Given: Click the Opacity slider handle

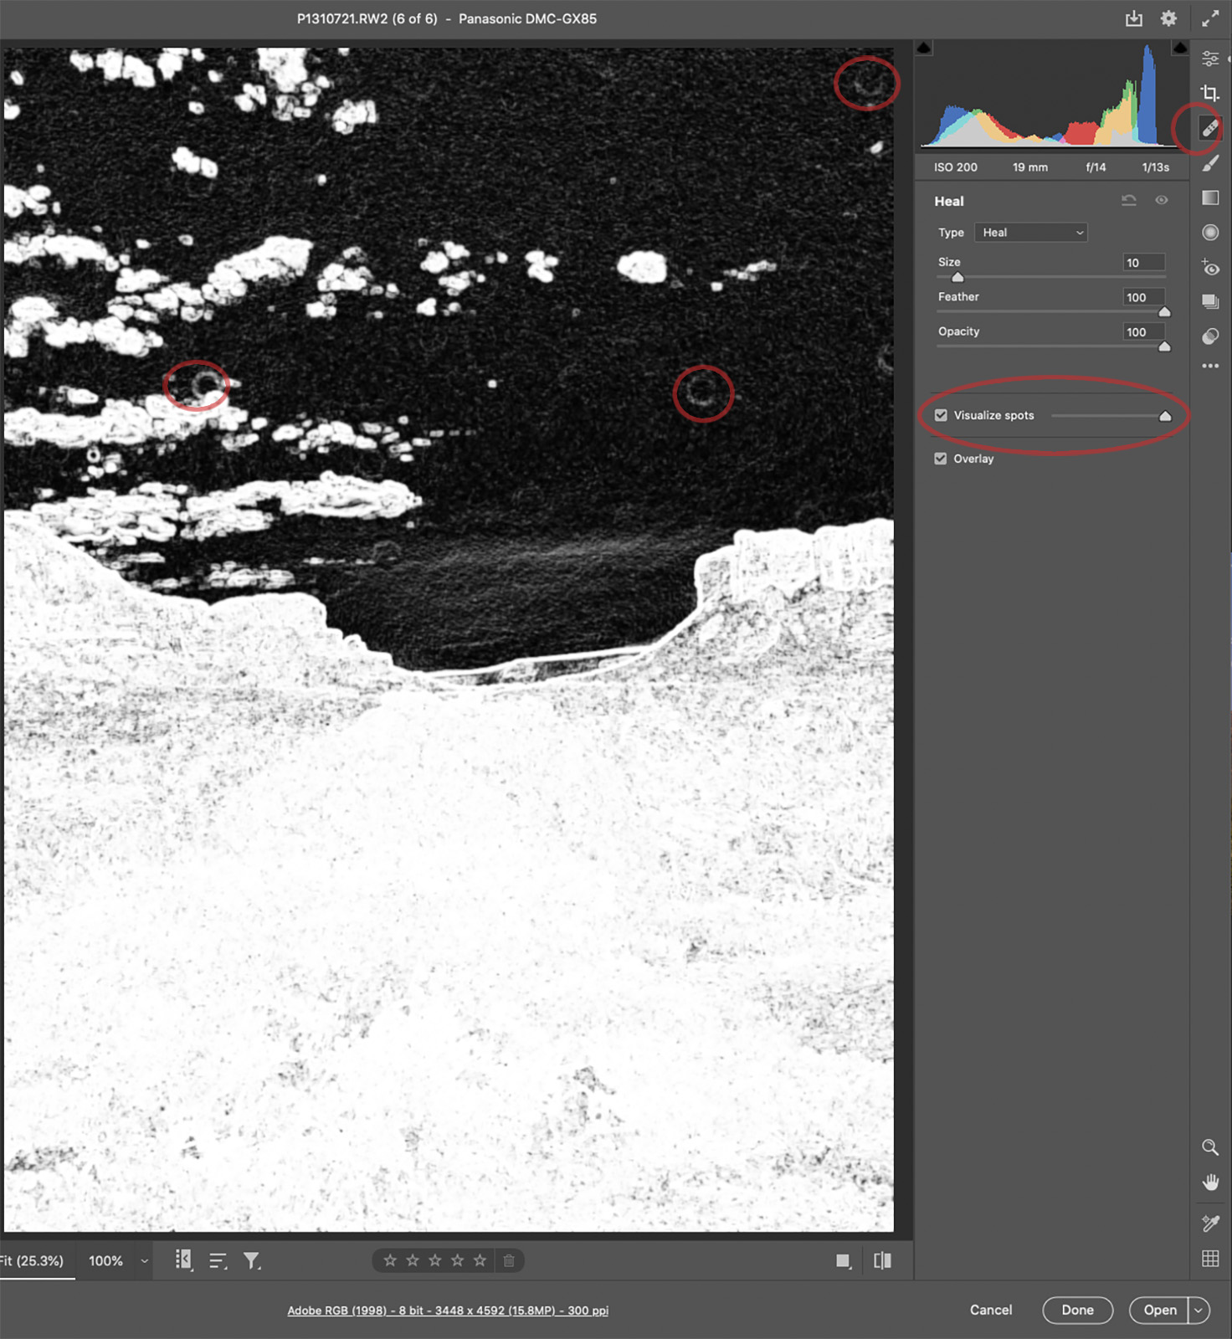Looking at the screenshot, I should tap(1164, 346).
